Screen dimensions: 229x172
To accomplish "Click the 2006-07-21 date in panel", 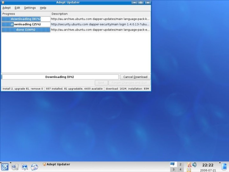I will (x=208, y=170).
